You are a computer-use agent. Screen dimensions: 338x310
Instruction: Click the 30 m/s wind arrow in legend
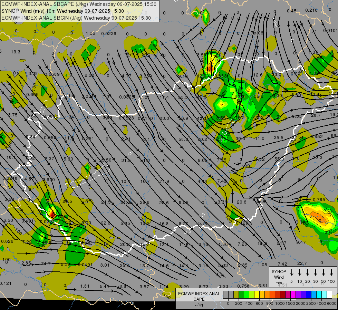315,272
